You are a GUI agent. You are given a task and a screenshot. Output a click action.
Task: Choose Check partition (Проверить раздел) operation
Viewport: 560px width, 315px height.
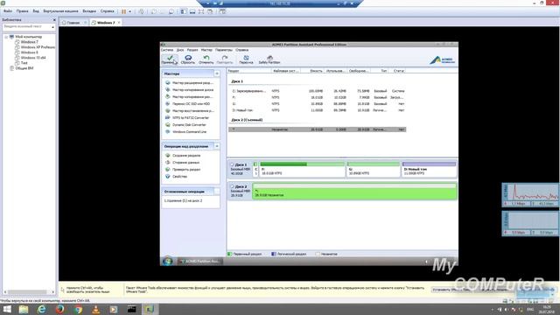pyautogui.click(x=183, y=170)
